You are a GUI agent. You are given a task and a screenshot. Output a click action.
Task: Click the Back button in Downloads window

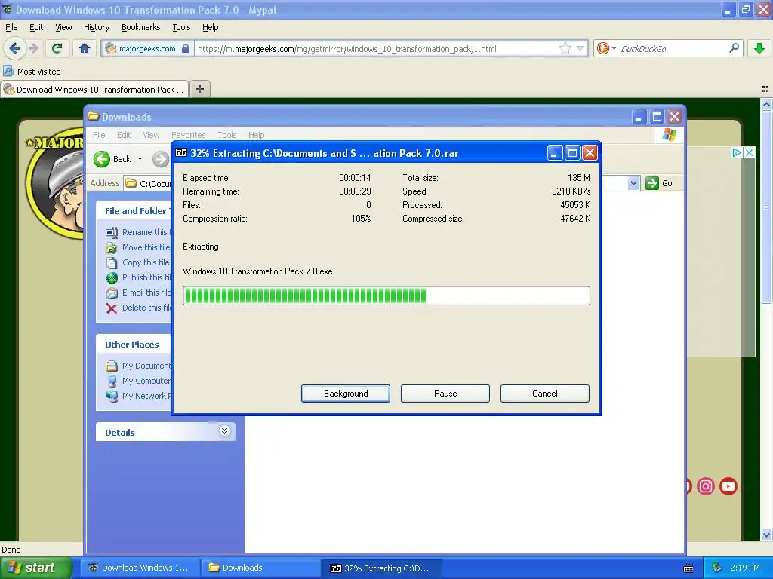112,159
